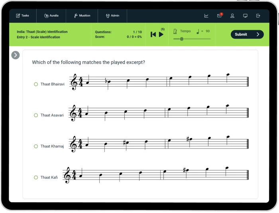279x213 pixels.
Task: Select the Thaat Kafi radio button
Action: (36, 177)
